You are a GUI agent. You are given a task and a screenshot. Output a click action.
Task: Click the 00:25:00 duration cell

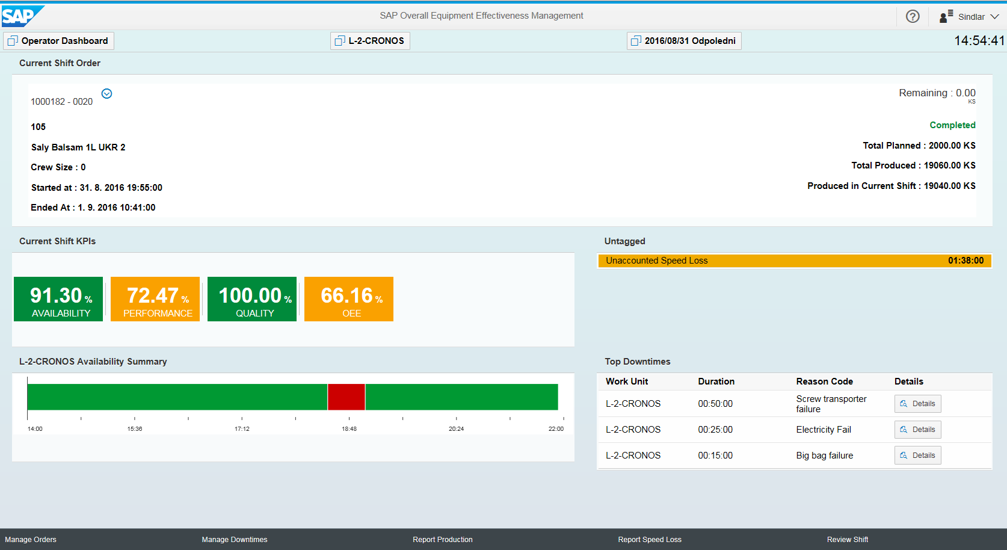click(x=715, y=430)
